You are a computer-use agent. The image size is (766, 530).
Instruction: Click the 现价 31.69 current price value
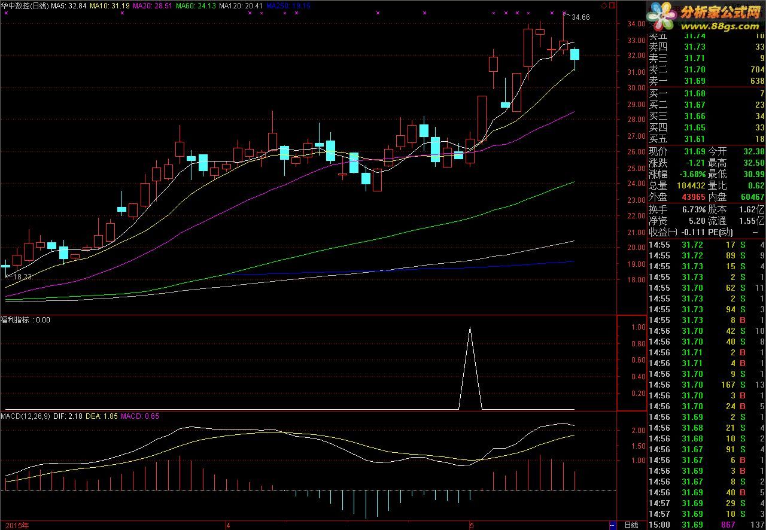click(695, 151)
